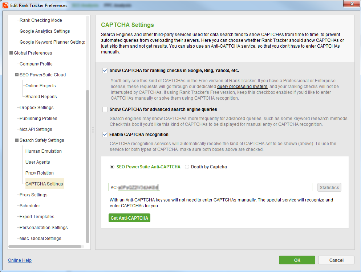Open Company Profile settings
This screenshot has height=272, width=361.
36,64
